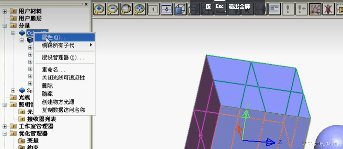This screenshot has height=149, width=343.
Task: Click the 光线 folder icon
Action: click(x=13, y=98)
